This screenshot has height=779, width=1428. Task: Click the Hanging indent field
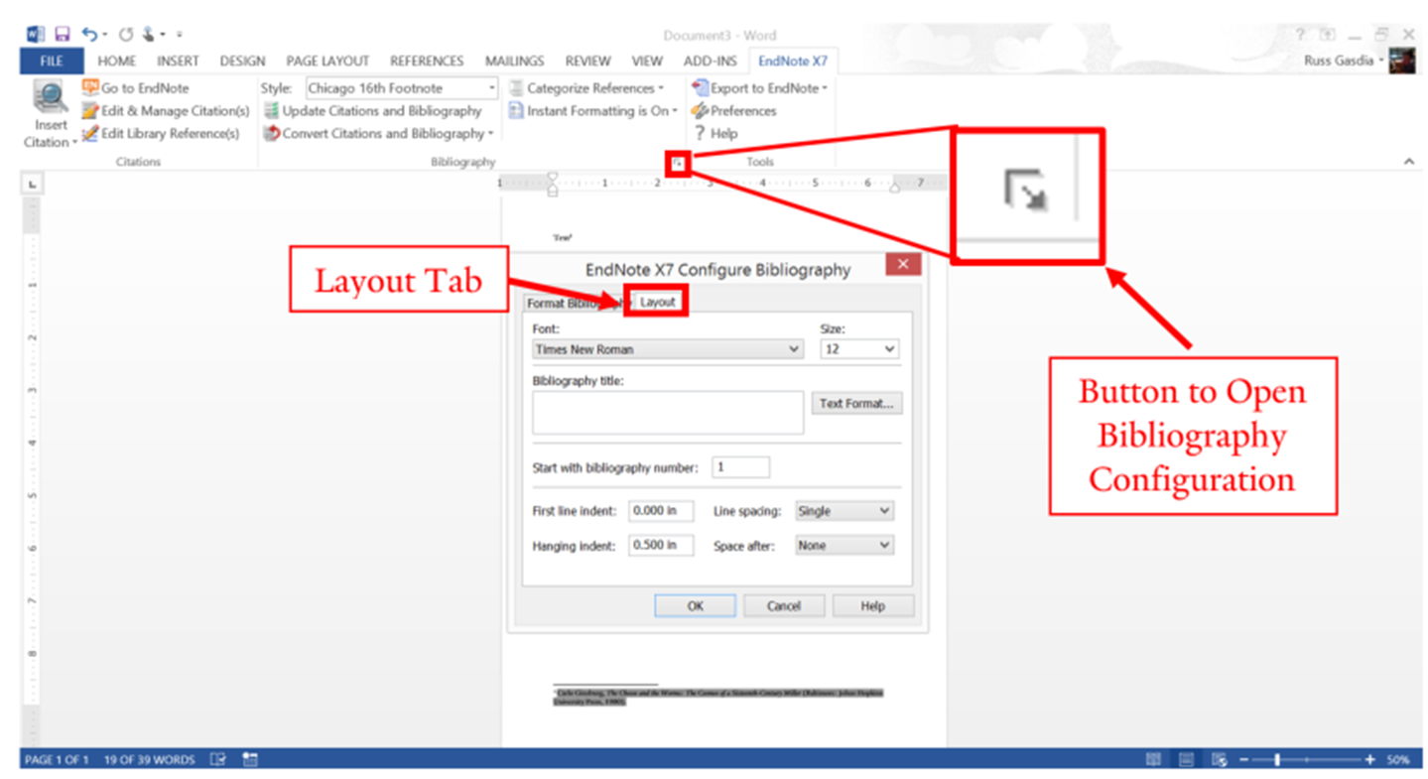point(661,546)
